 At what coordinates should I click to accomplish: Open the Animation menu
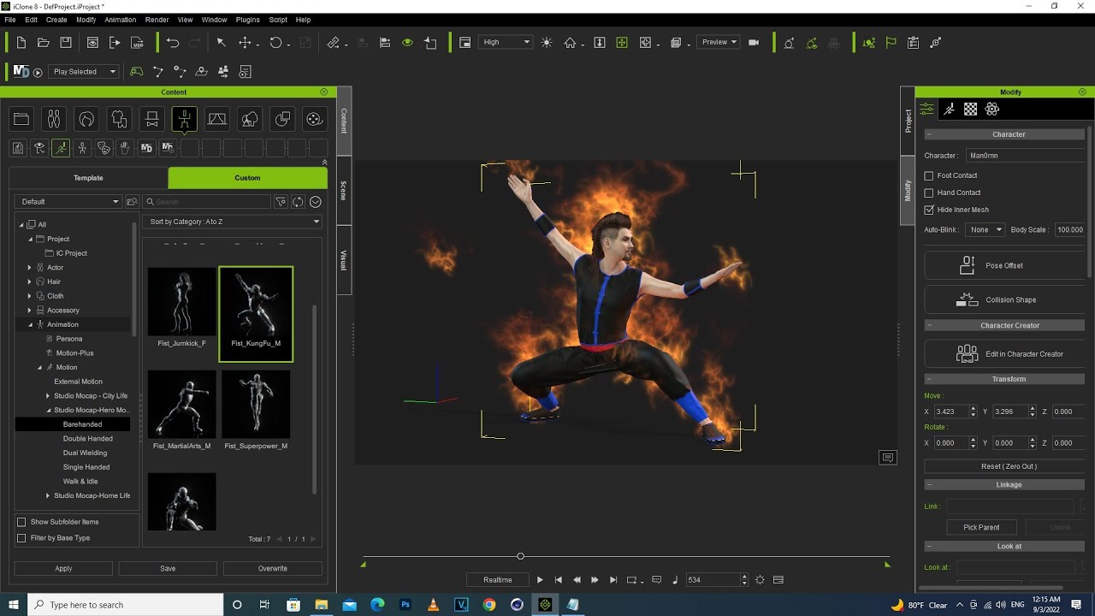[120, 20]
